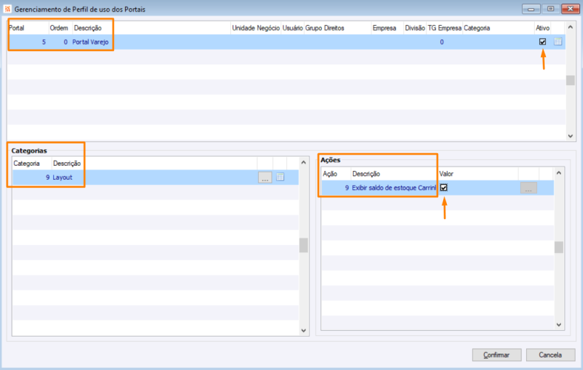Click the ellipsis button in Ações row
Image resolution: width=583 pixels, height=370 pixels.
pyautogui.click(x=528, y=188)
